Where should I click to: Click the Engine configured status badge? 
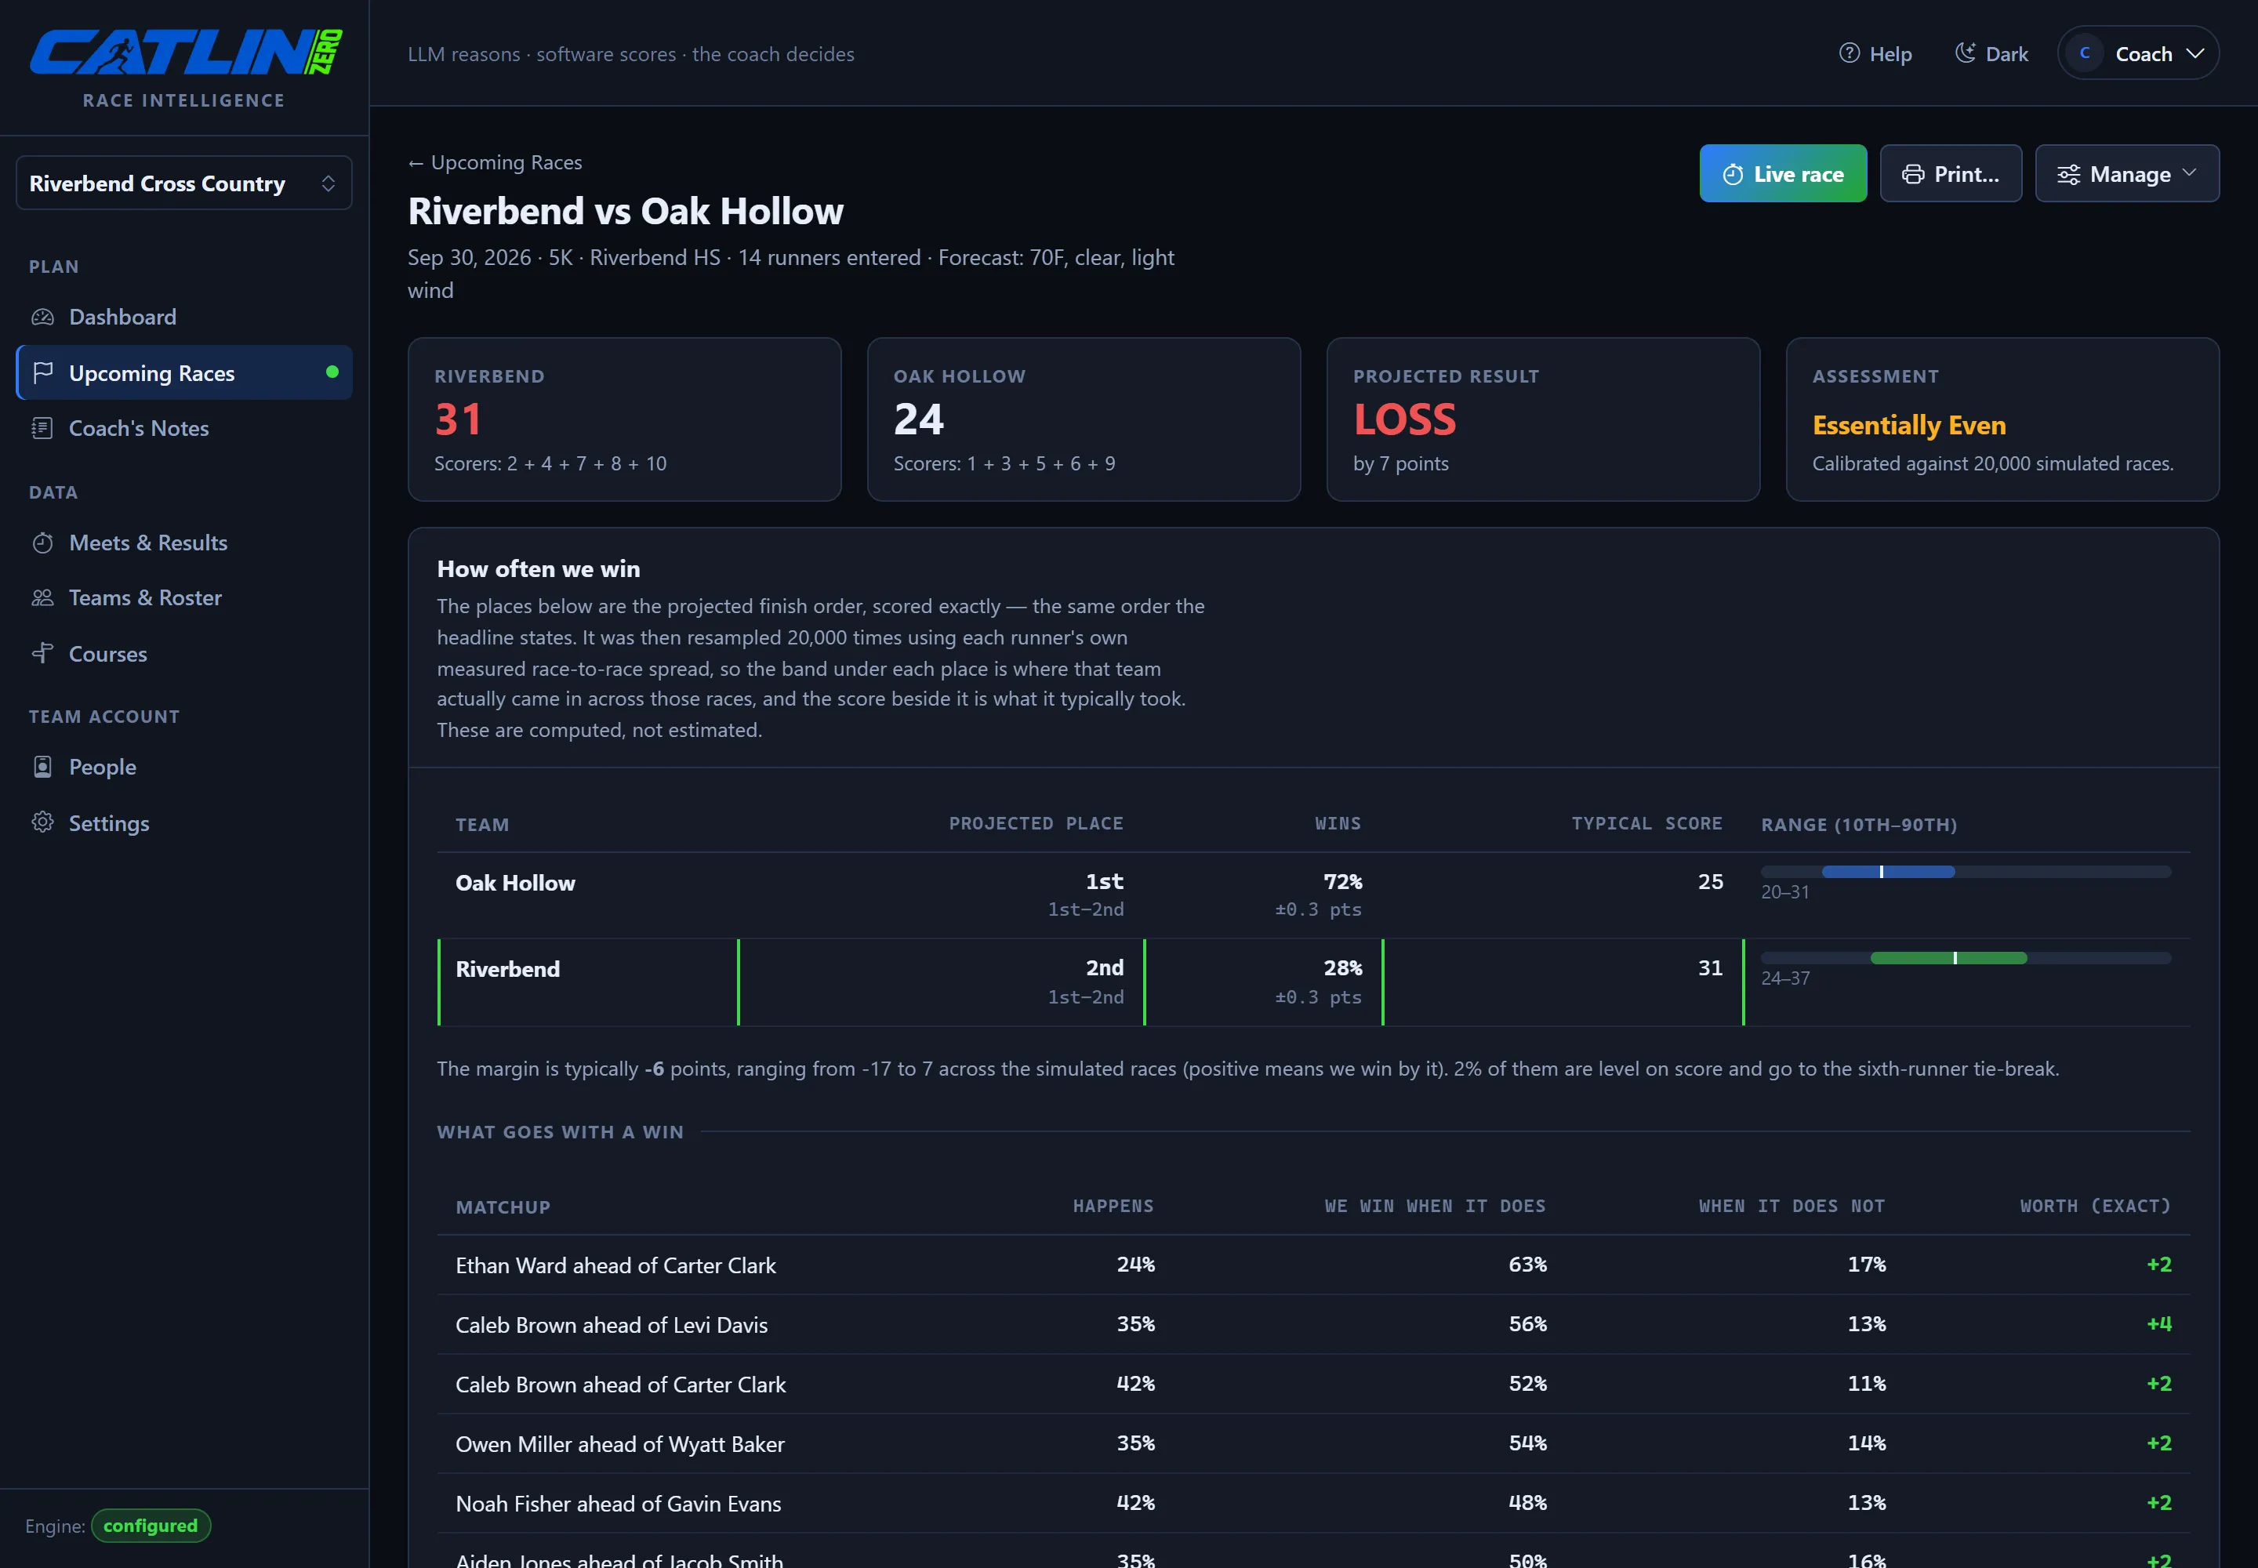151,1525
